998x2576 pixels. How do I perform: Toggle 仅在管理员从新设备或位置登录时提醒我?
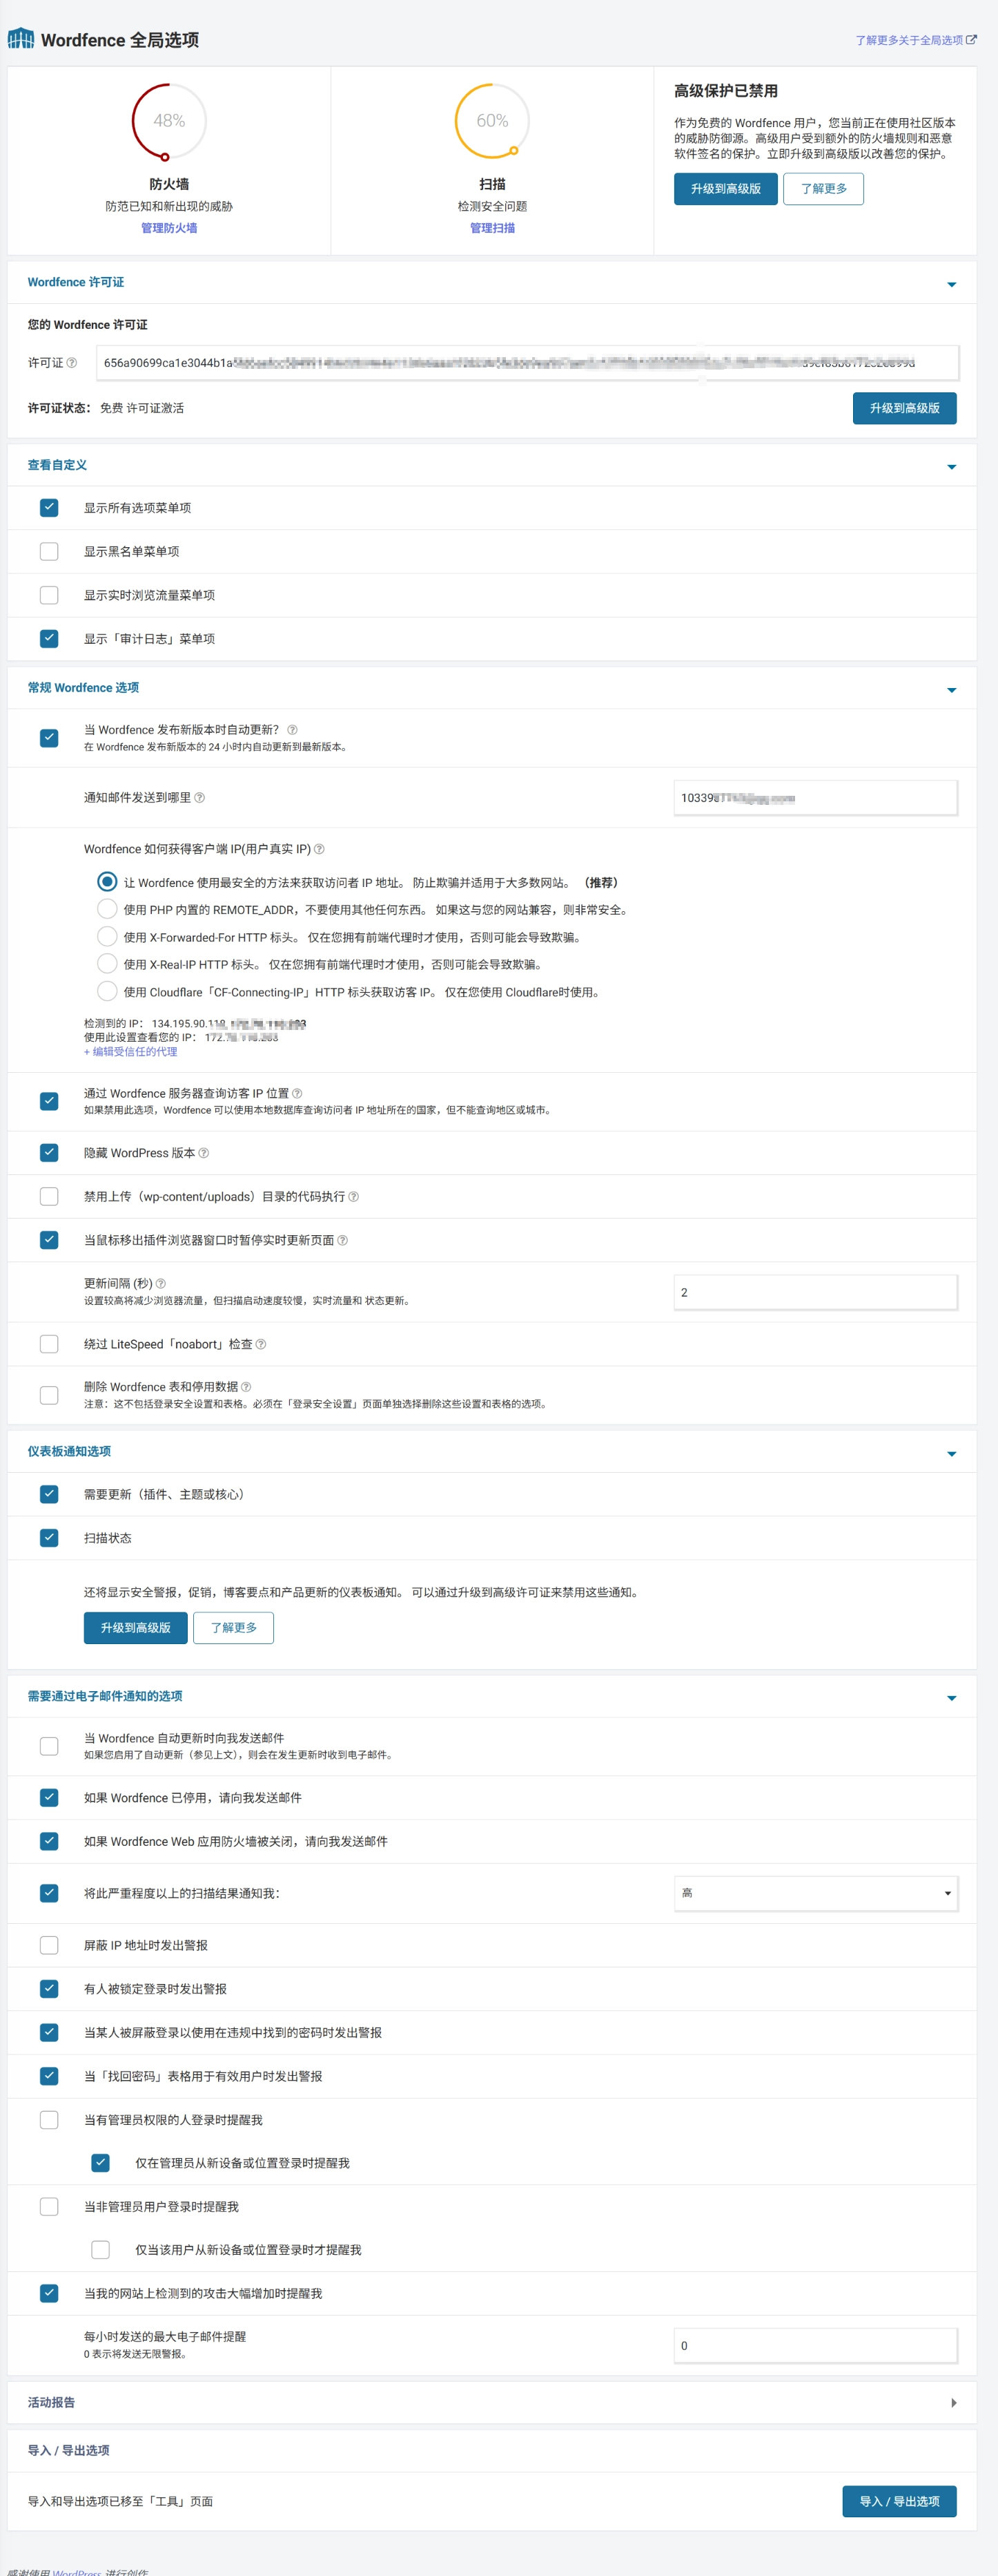point(100,2163)
